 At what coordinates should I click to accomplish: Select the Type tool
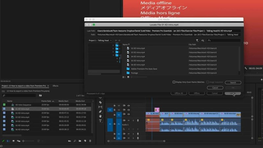[100, 121]
